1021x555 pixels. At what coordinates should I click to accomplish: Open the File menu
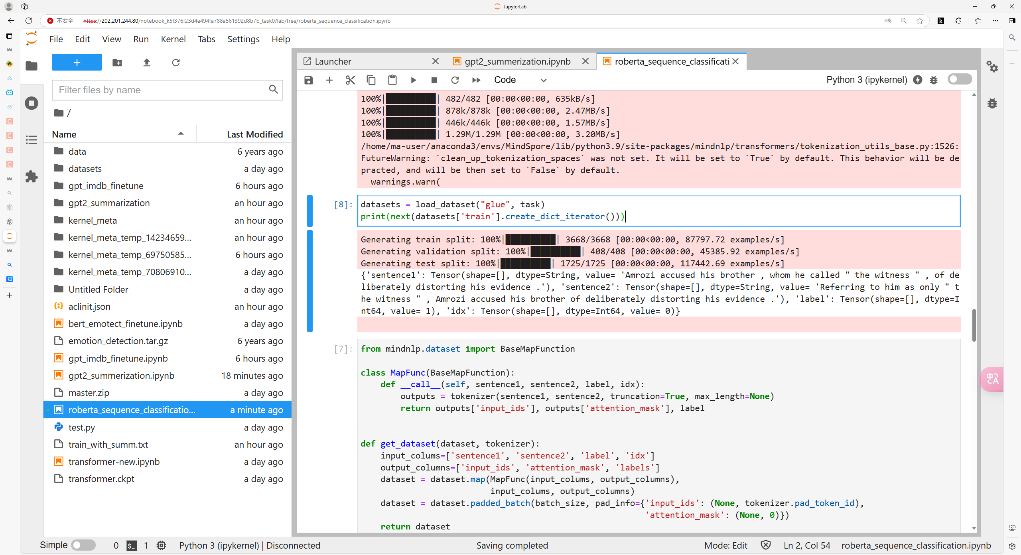click(56, 39)
